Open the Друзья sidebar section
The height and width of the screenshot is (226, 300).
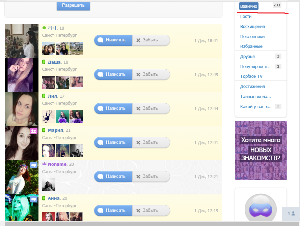point(247,57)
